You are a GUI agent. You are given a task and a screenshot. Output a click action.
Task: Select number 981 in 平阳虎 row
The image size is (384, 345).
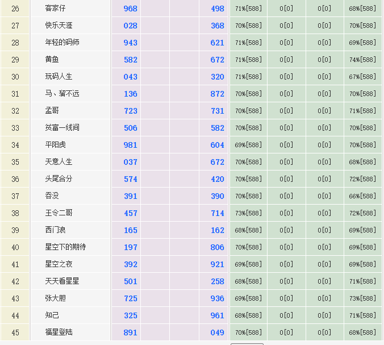(130, 145)
